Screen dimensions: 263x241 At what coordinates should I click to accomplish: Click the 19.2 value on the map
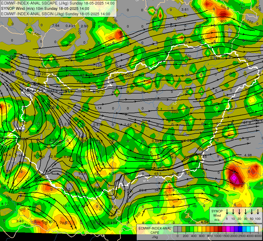point(173,157)
